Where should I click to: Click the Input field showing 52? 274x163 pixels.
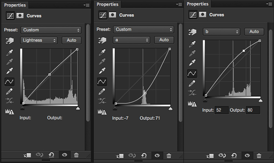[221, 110]
